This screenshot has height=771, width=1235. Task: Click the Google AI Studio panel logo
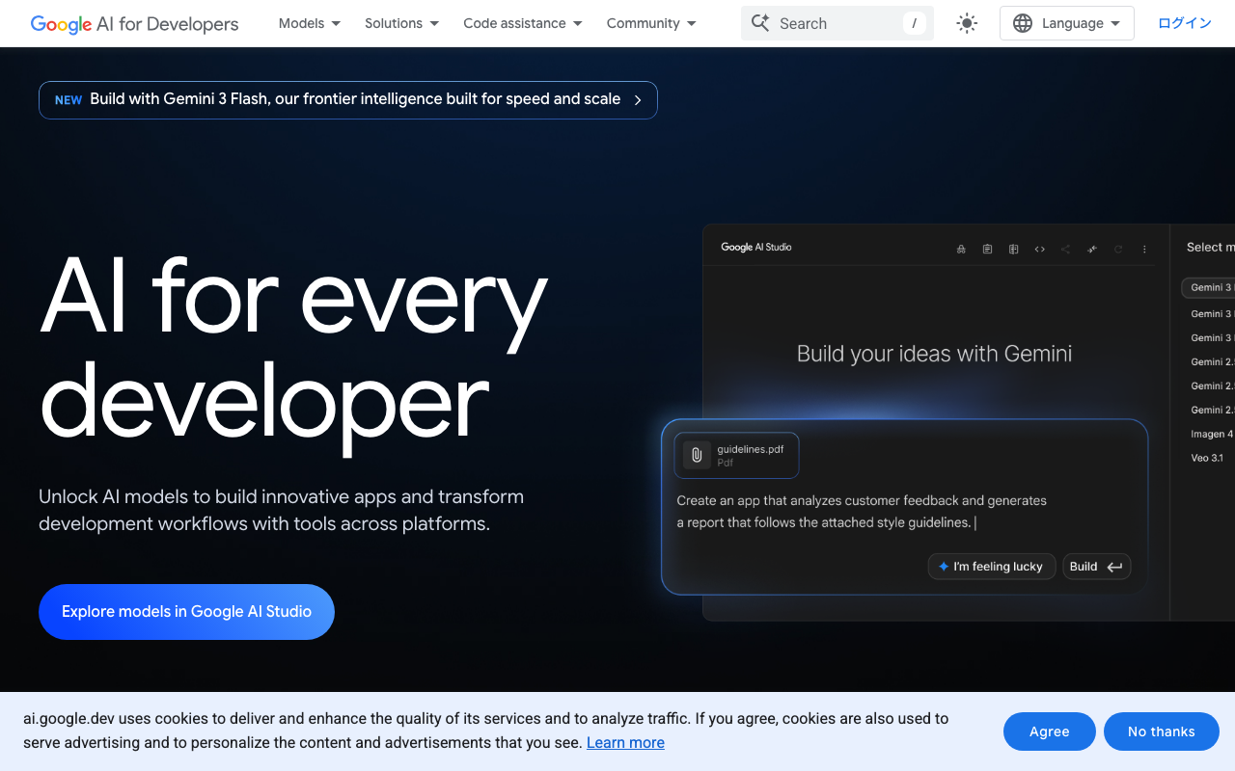tap(756, 248)
